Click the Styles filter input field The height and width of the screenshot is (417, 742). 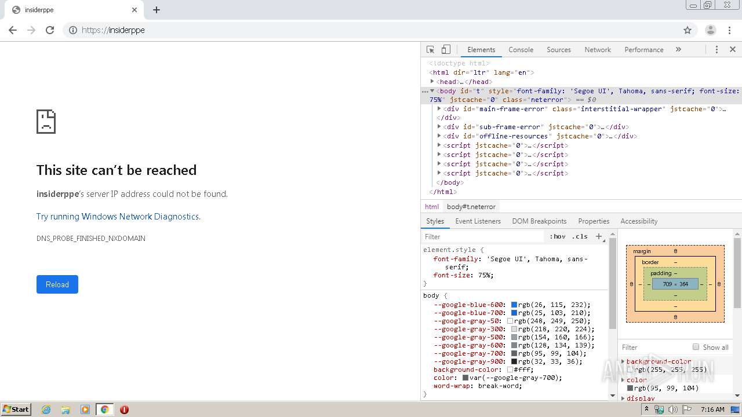pyautogui.click(x=484, y=236)
